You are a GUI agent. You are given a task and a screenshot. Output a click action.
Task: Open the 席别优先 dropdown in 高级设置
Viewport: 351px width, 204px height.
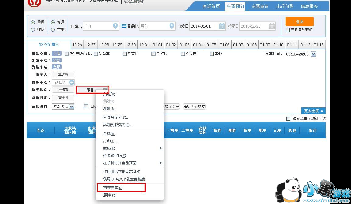click(x=63, y=107)
